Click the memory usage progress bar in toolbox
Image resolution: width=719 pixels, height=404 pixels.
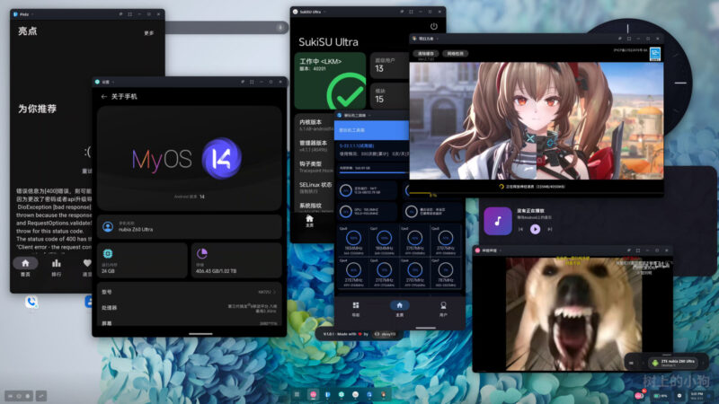(x=373, y=172)
